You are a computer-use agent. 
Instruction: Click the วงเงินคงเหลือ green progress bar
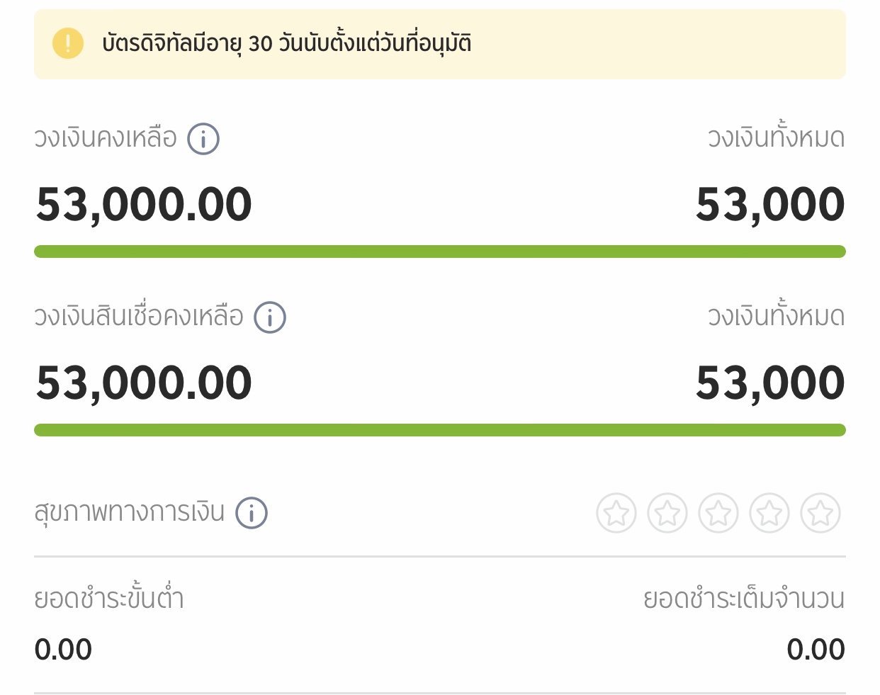point(440,252)
